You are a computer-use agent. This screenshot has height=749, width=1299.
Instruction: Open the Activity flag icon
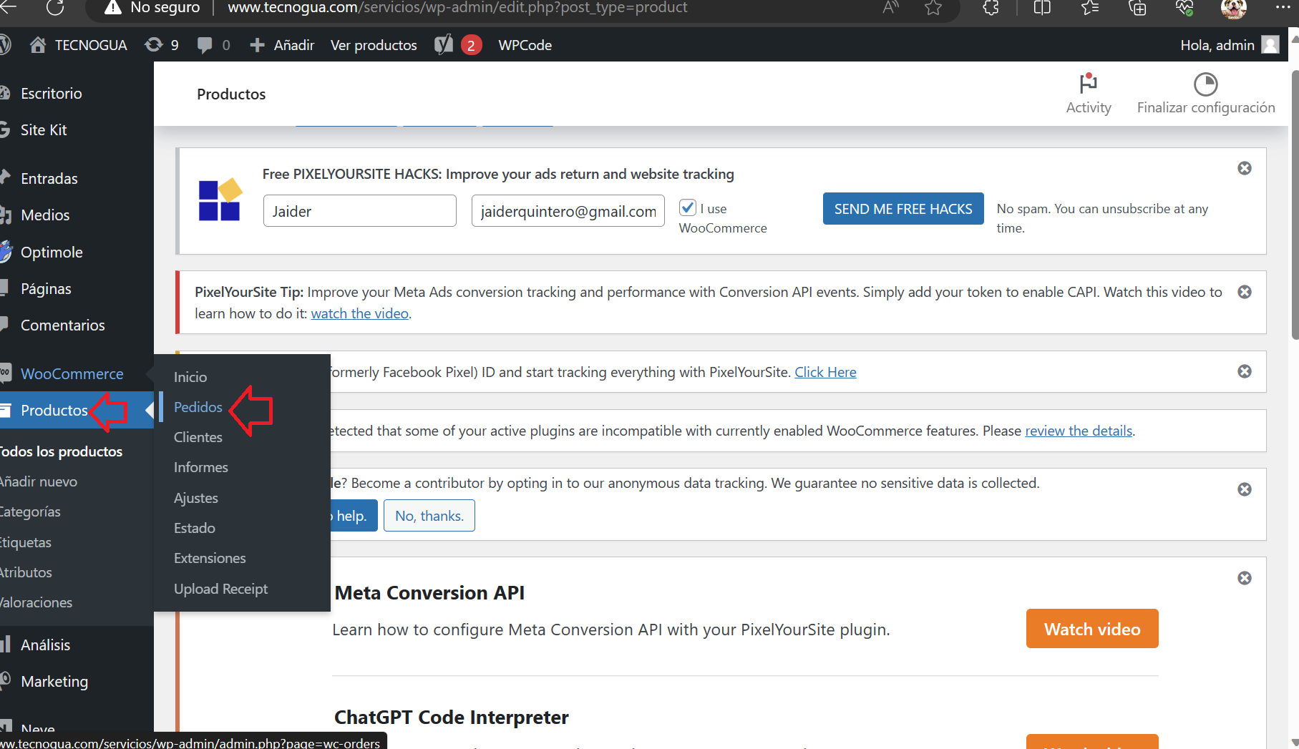1089,84
